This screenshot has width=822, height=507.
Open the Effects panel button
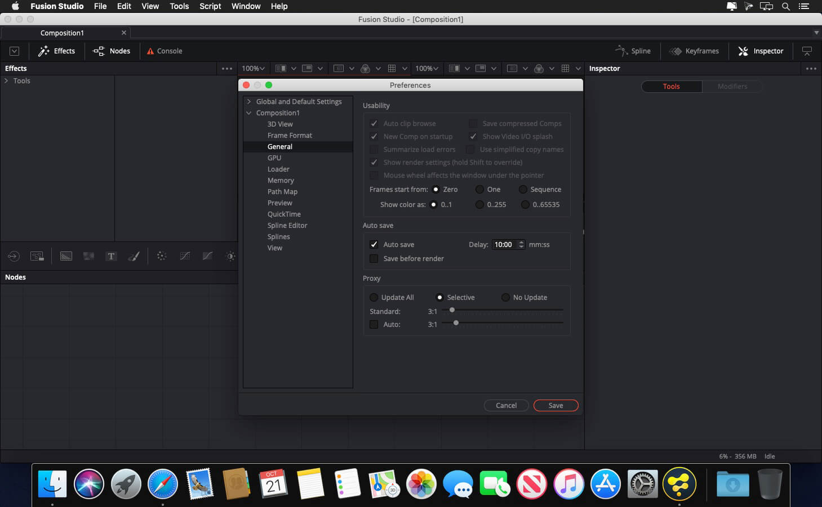(57, 51)
